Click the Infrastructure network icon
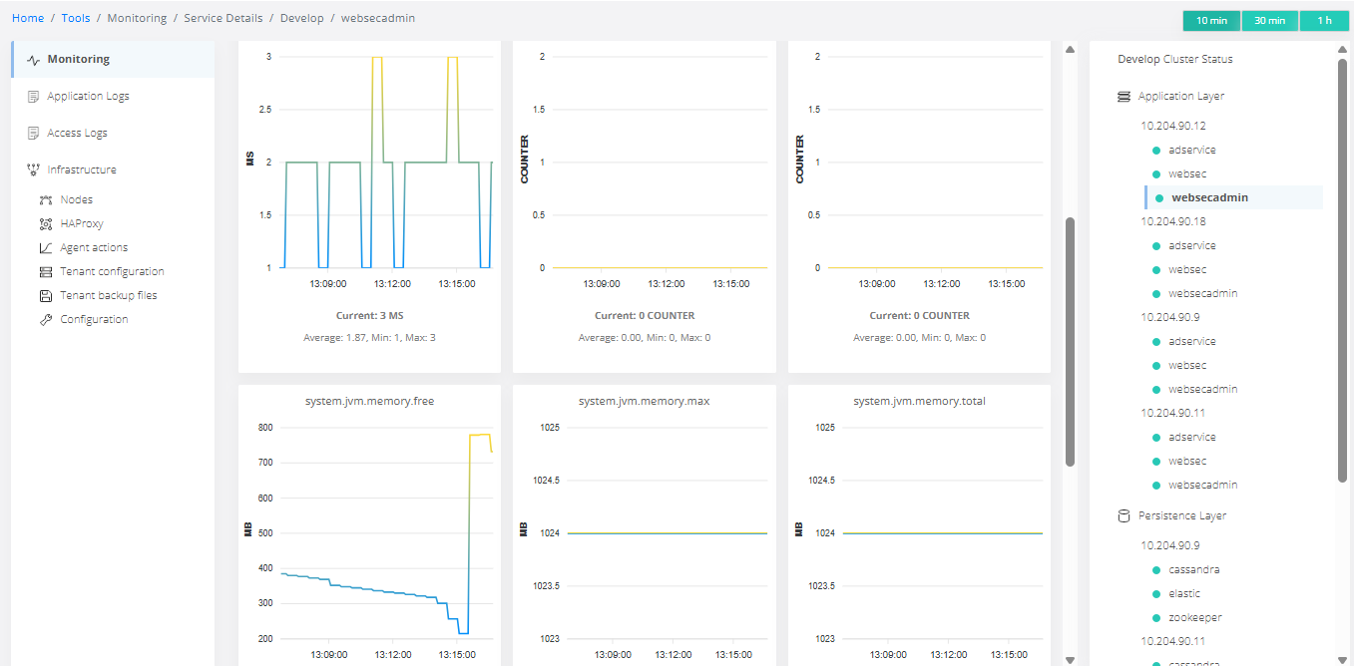Screen dimensions: 1354x666 34,170
